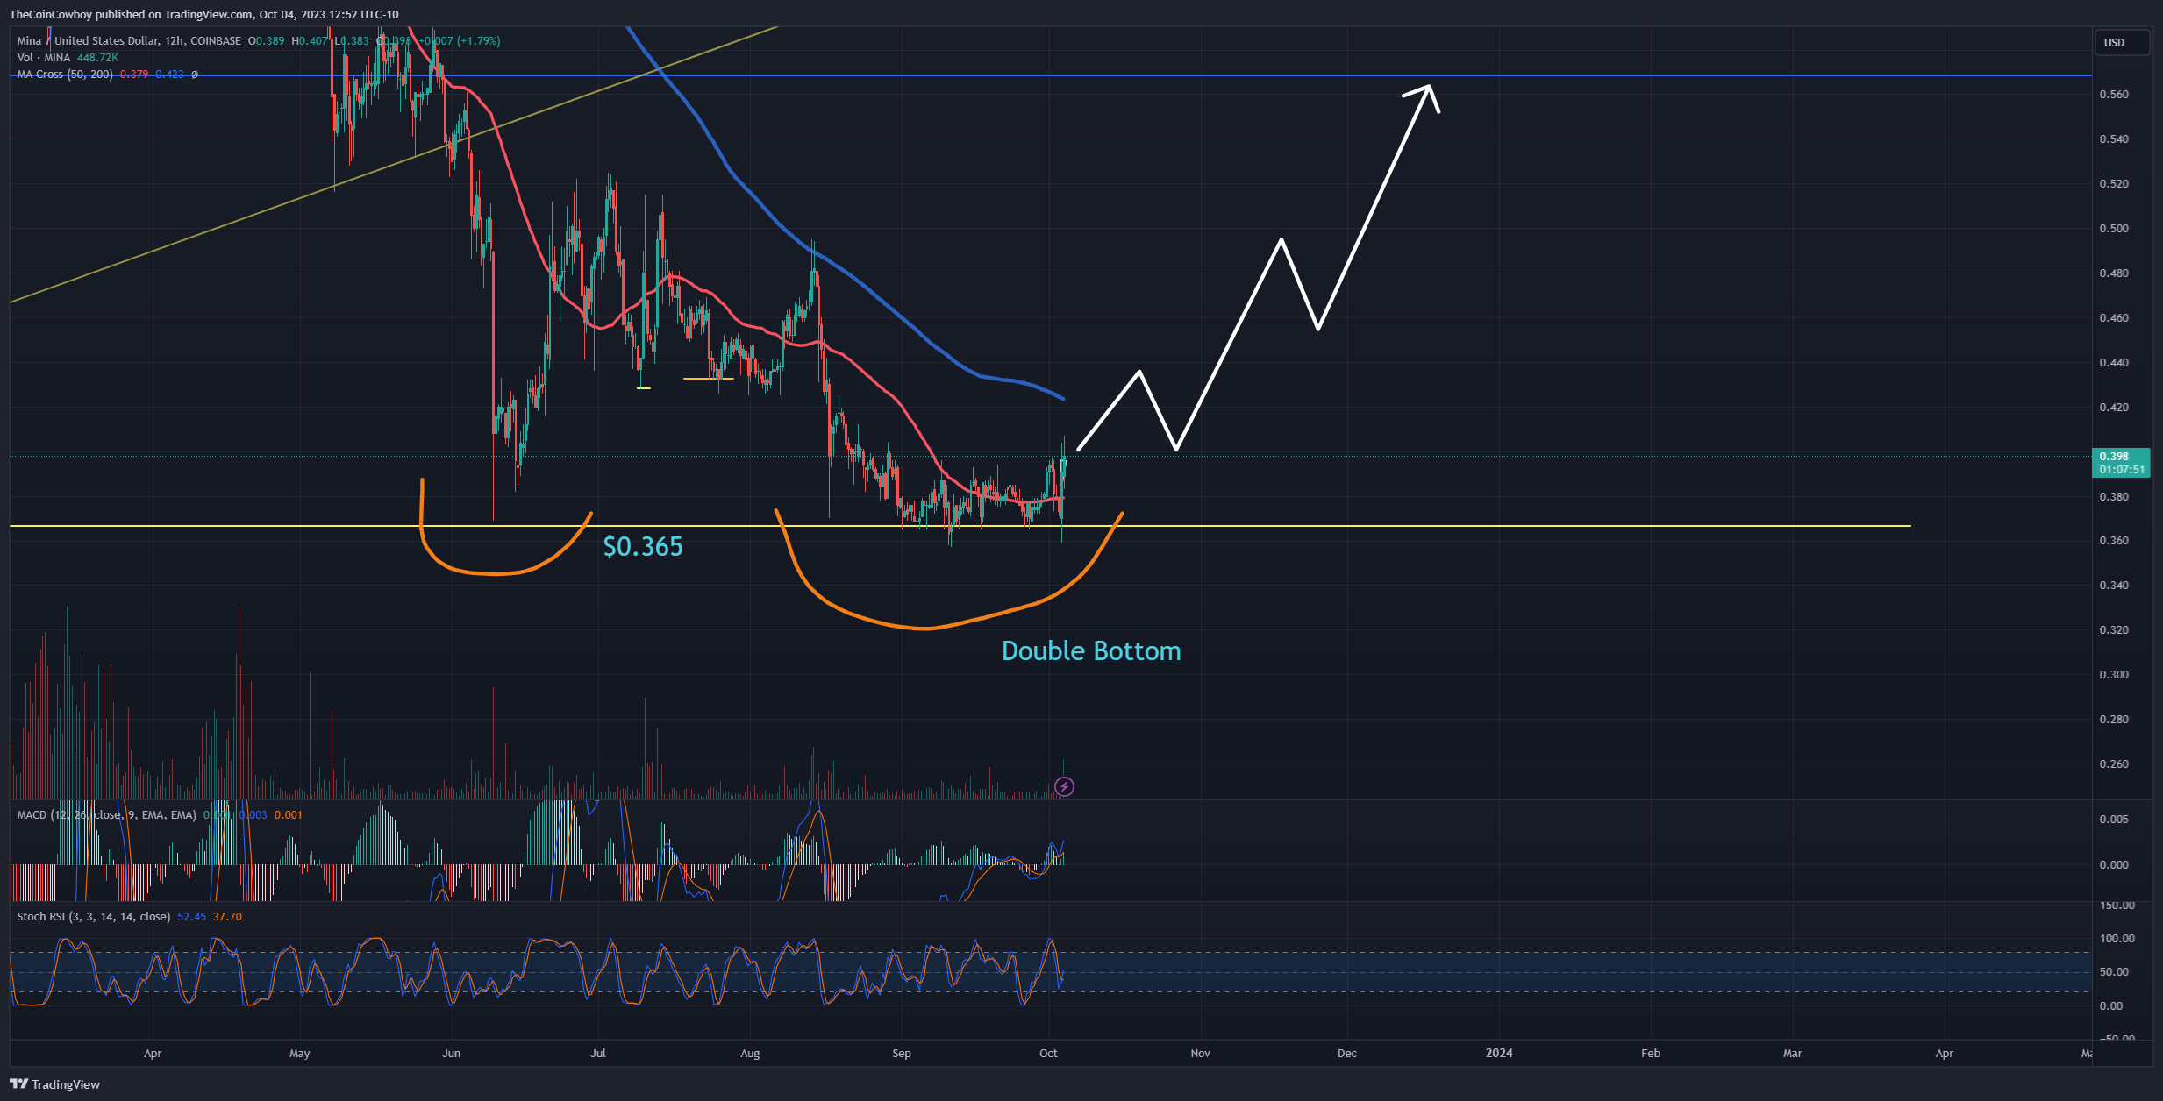Click the MACD (12, 26, close, 9, EMA, EMA) legend
2163x1101 pixels.
coord(106,814)
